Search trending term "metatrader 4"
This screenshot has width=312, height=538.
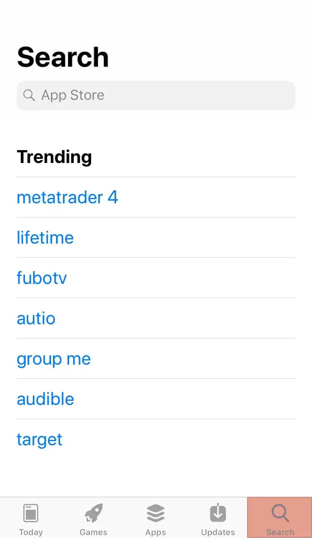pyautogui.click(x=67, y=197)
